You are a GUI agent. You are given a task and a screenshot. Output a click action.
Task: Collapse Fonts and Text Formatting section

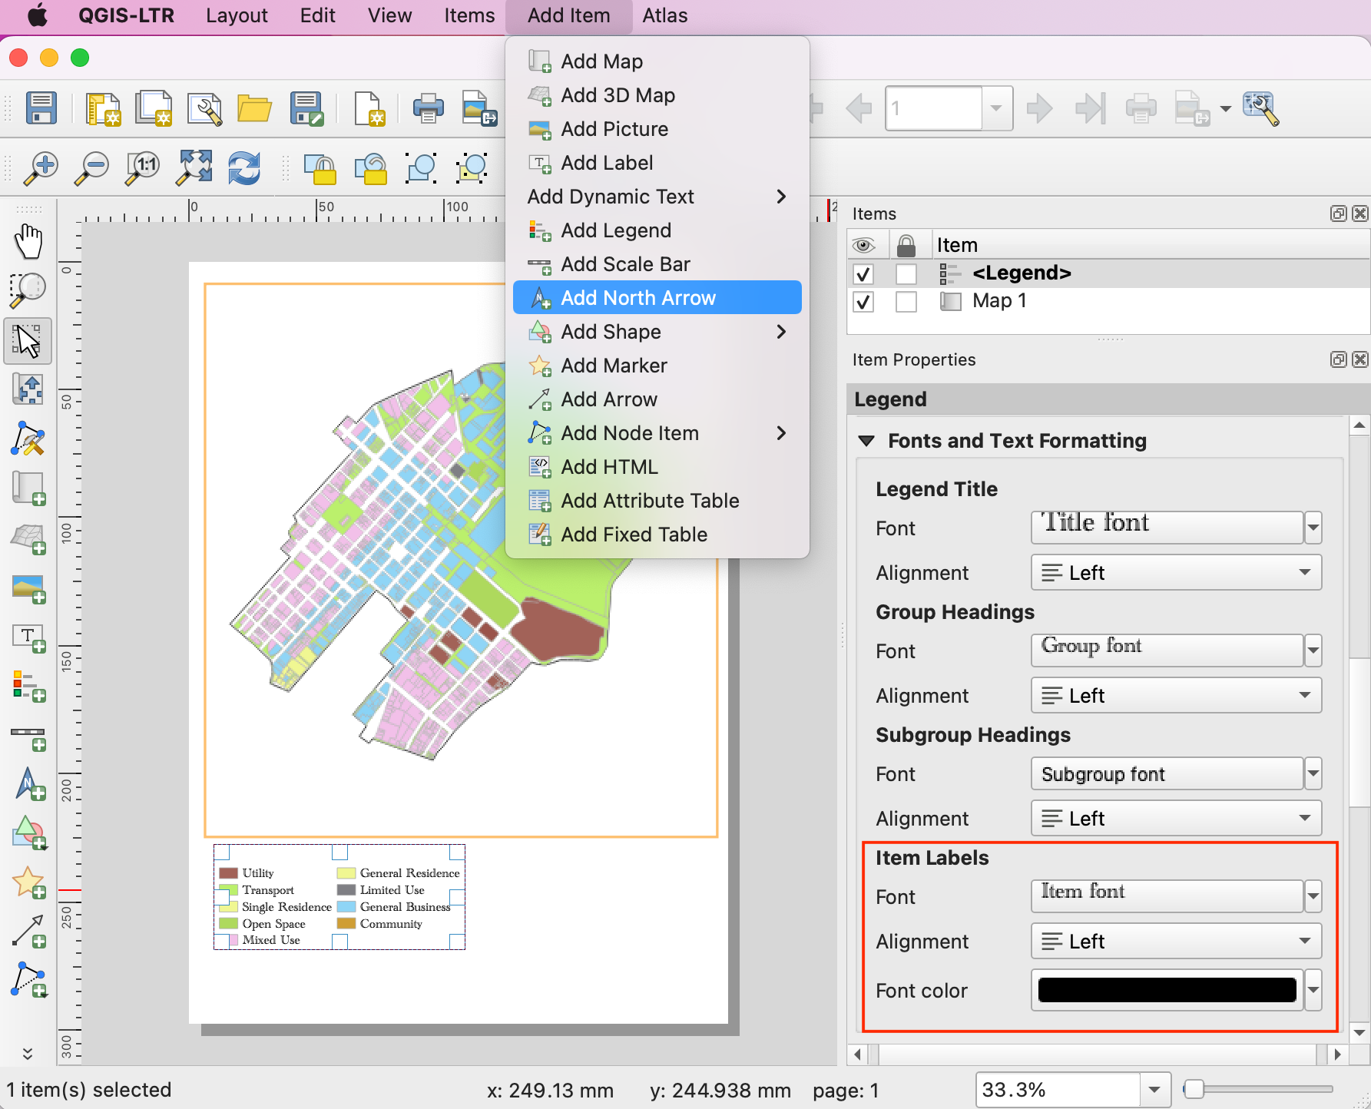(x=866, y=441)
